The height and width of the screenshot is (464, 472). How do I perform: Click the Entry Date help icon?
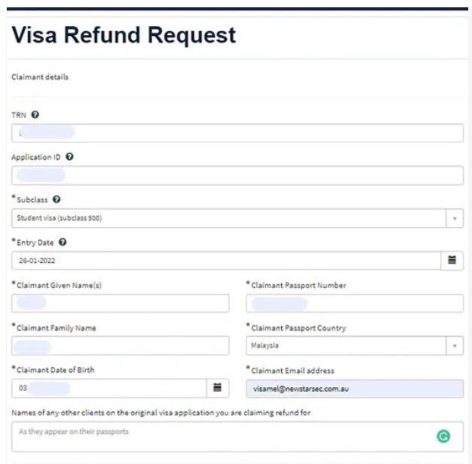(62, 243)
